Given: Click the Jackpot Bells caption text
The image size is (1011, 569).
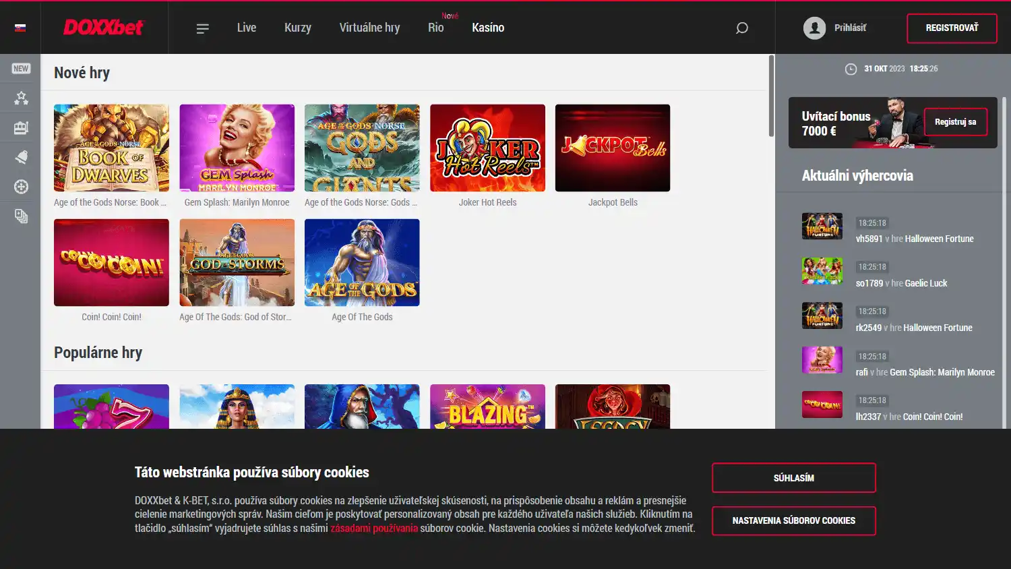Looking at the screenshot, I should coord(613,202).
